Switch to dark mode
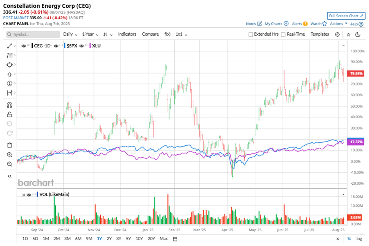 tap(358, 34)
